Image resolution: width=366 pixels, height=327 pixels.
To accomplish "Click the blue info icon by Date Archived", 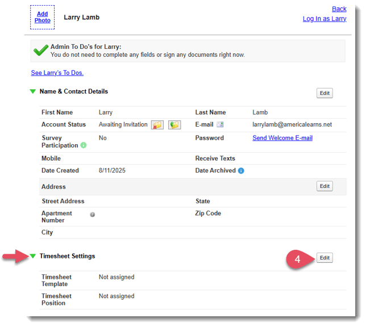I will [241, 171].
